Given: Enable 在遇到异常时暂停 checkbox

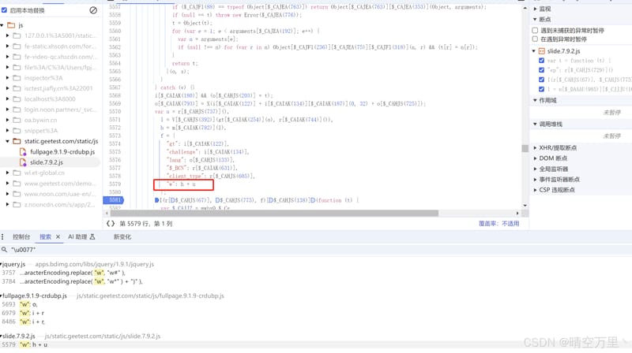Looking at the screenshot, I should point(535,39).
